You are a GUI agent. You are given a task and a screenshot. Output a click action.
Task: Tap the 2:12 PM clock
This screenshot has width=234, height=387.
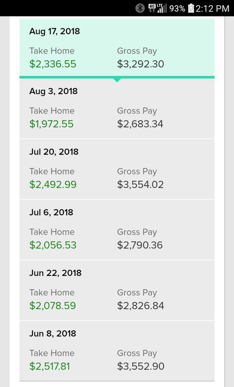pyautogui.click(x=213, y=8)
